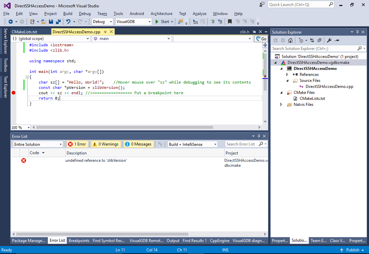Open the Architecture menu
The width and height of the screenshot is (369, 254).
pos(161,14)
